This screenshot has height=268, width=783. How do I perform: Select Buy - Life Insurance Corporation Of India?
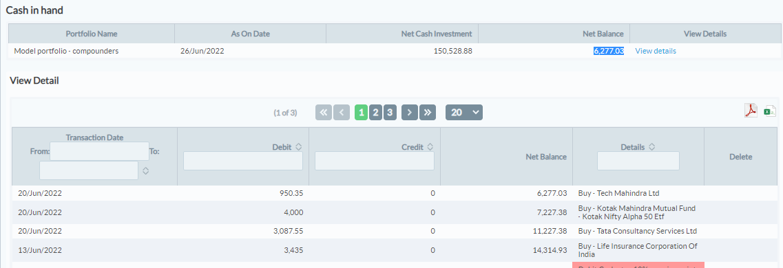pyautogui.click(x=638, y=250)
